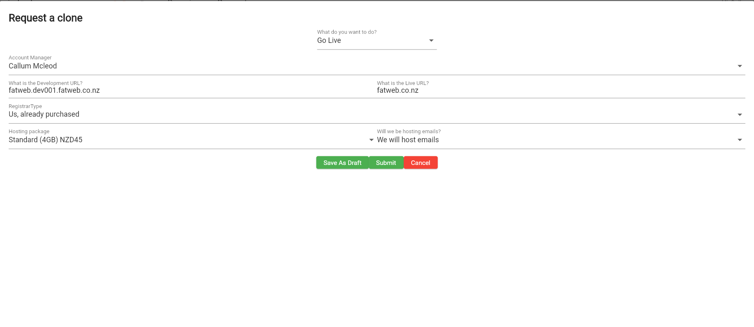Click the 'Will we be hosting emails?' label
The image size is (754, 327).
point(409,132)
